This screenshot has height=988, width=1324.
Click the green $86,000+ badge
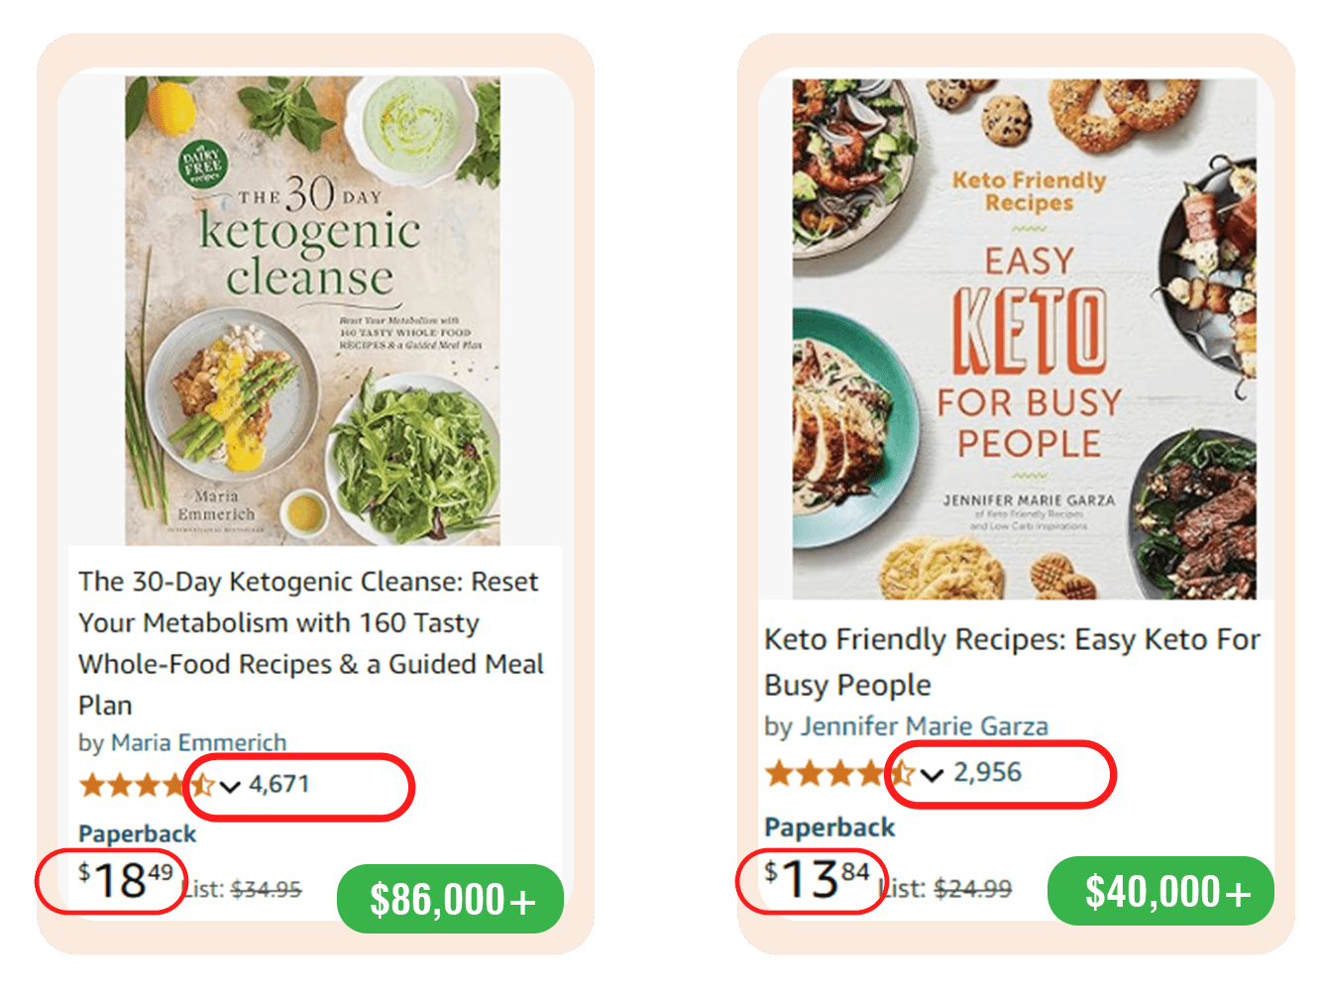click(x=451, y=899)
